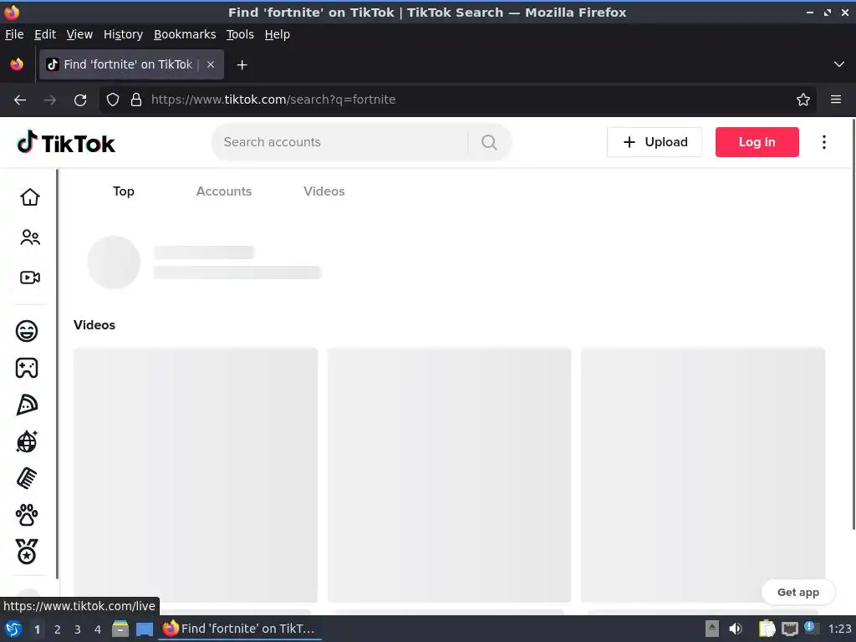The width and height of the screenshot is (856, 642).
Task: Switch to the Accounts results tab
Action: click(x=224, y=191)
